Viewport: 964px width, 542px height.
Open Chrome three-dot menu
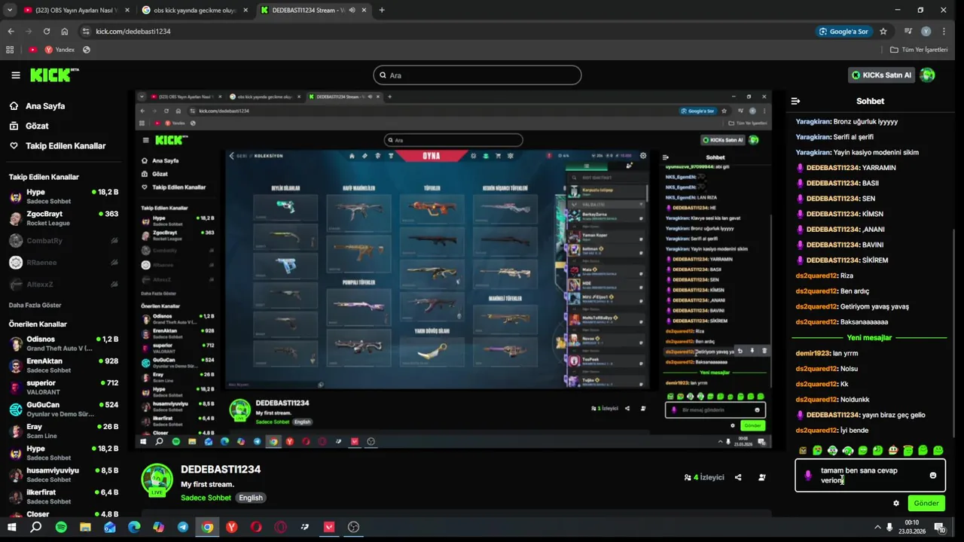944,32
